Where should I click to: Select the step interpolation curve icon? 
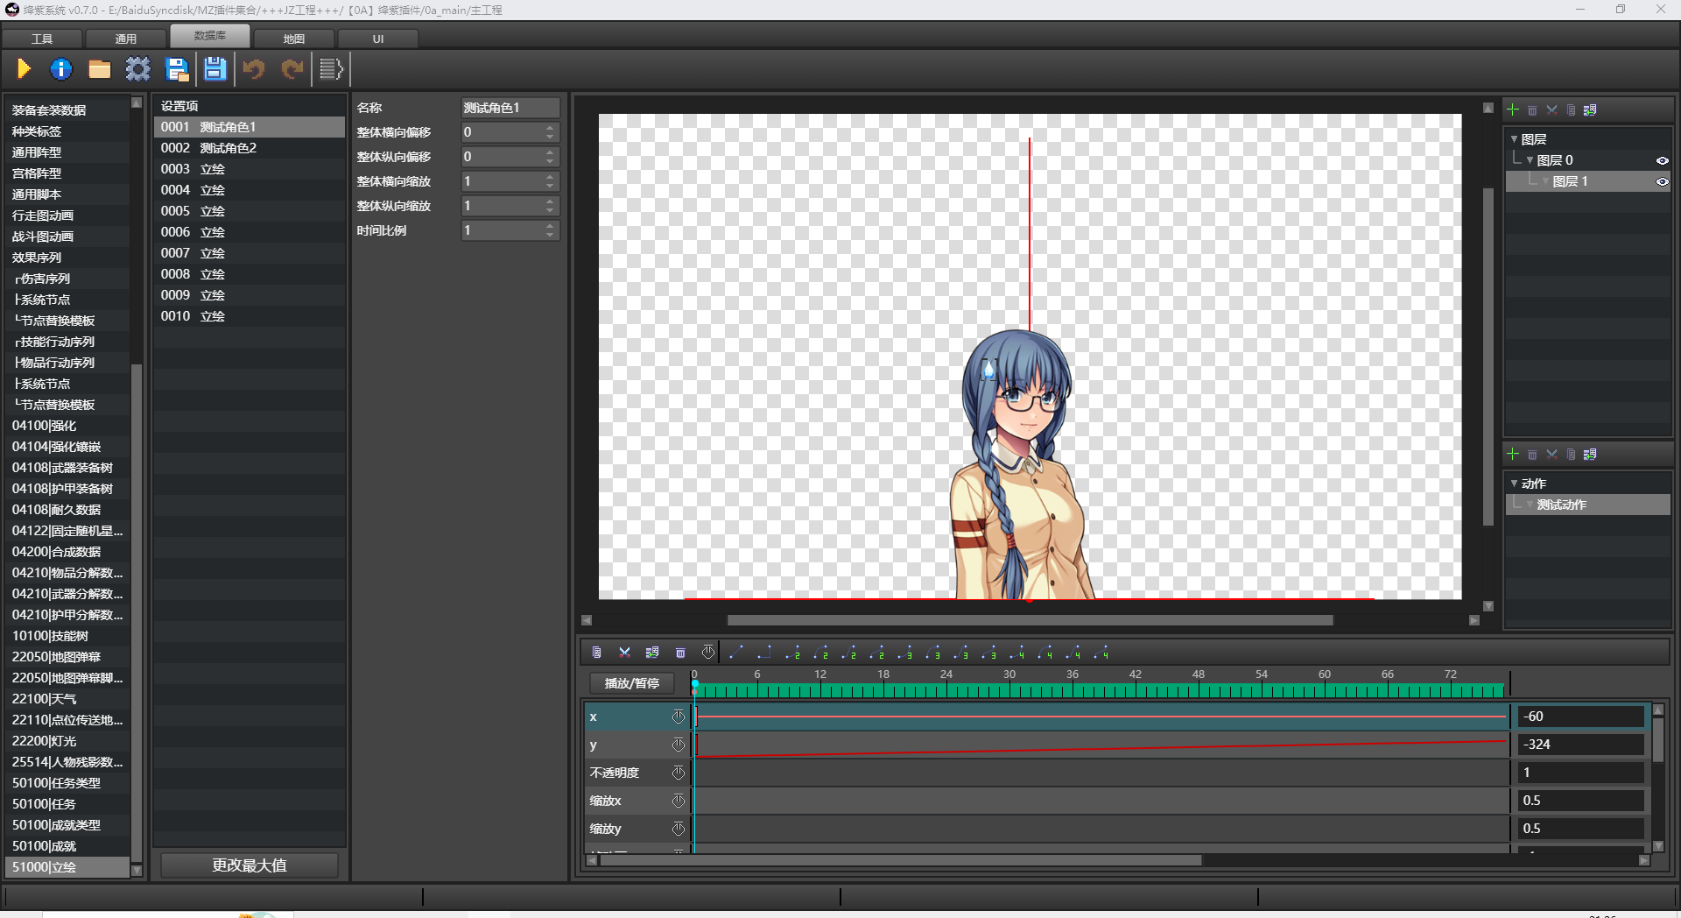(764, 653)
